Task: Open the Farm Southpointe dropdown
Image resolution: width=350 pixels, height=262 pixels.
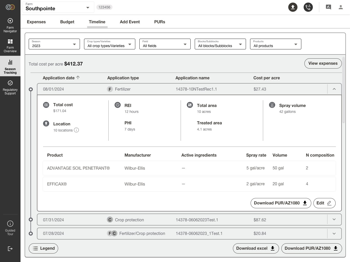Action: pyautogui.click(x=58, y=7)
